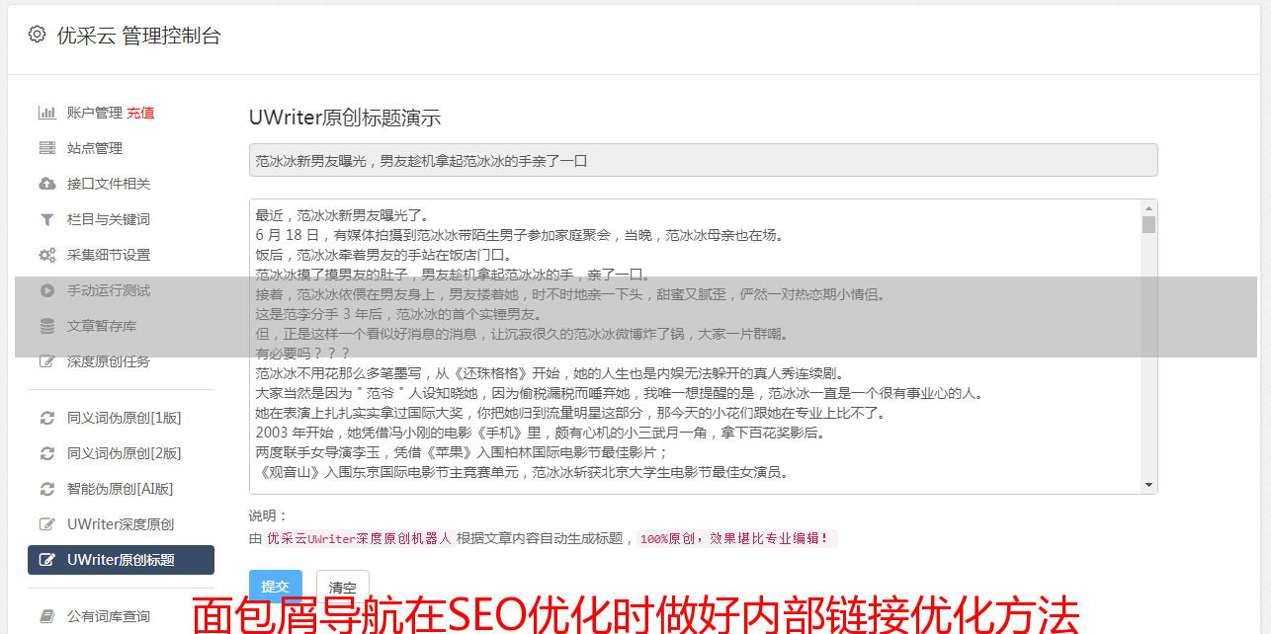Click the edit icon next to UWriter深度原创
Viewport: 1271px width, 634px height.
[x=46, y=524]
